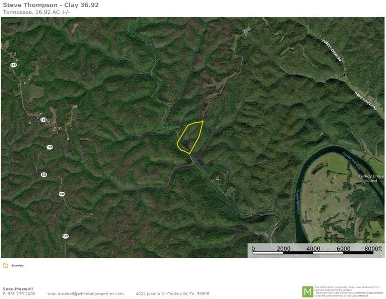386x299 pixels.
Task: Click the 6000 mark on the scale bar
Action: 343,248
